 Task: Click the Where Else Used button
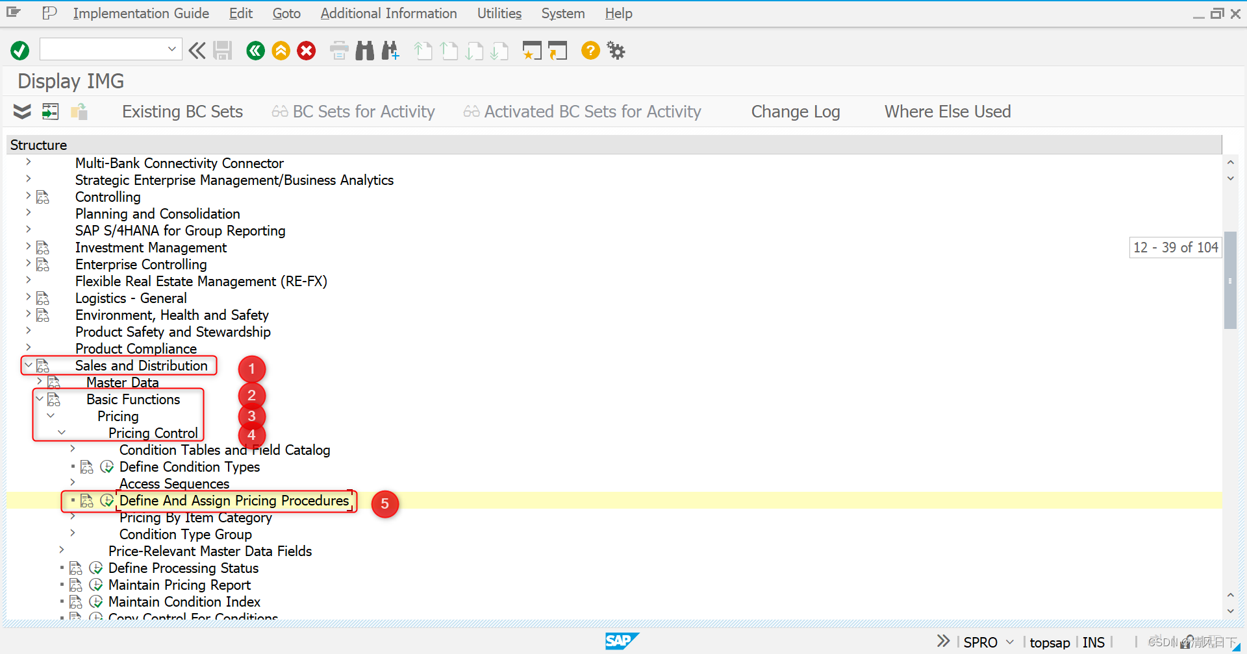(x=948, y=112)
